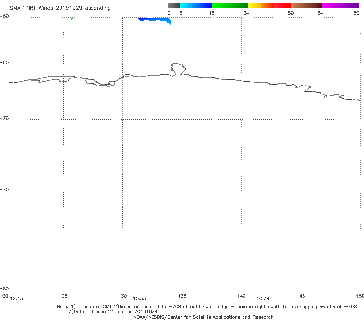364x320 pixels.
Task: Click the small green wind patch near 125E
Action: [x=72, y=19]
